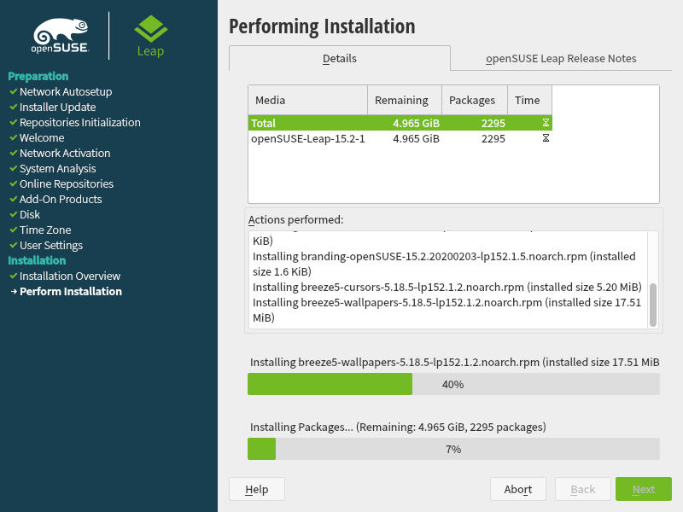This screenshot has height=512, width=683.
Task: Click the checkmark beside Network Activation
Action: click(x=14, y=153)
